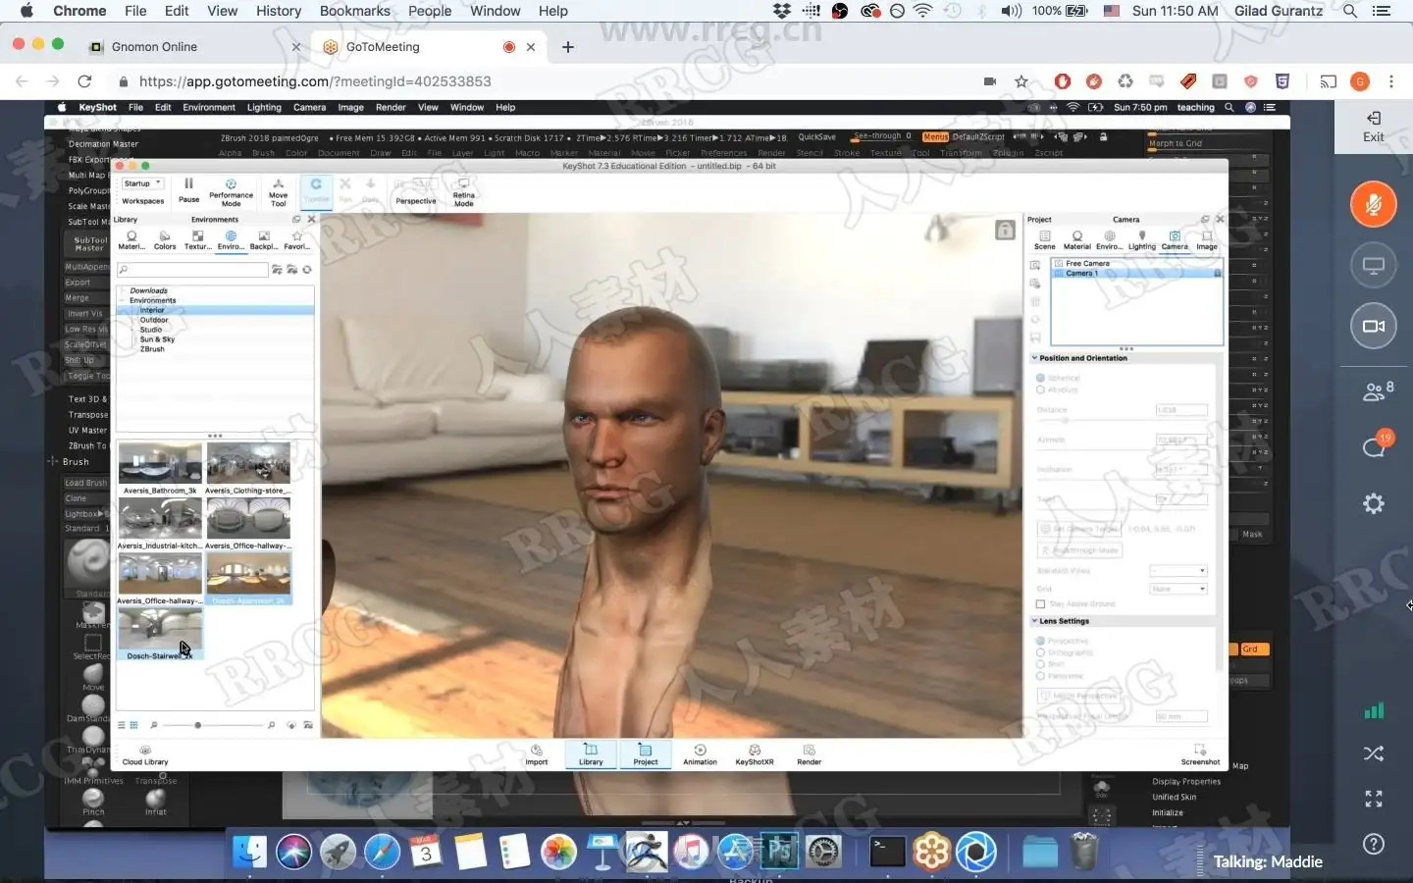Click the Match Perspective button
The height and width of the screenshot is (883, 1413).
(1078, 696)
